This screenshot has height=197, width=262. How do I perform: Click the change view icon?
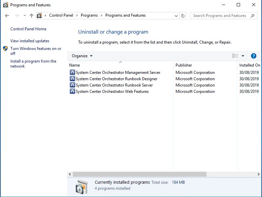(235, 56)
